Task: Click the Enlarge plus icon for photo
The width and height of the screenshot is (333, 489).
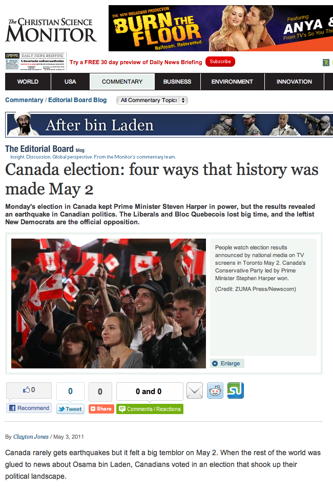Action: [x=215, y=363]
